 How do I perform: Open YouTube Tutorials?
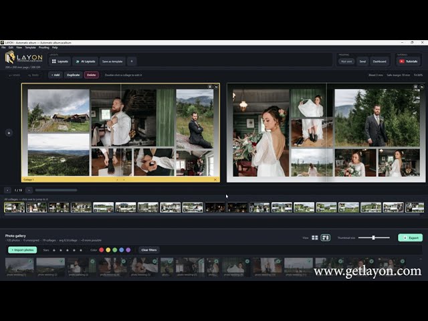point(409,62)
